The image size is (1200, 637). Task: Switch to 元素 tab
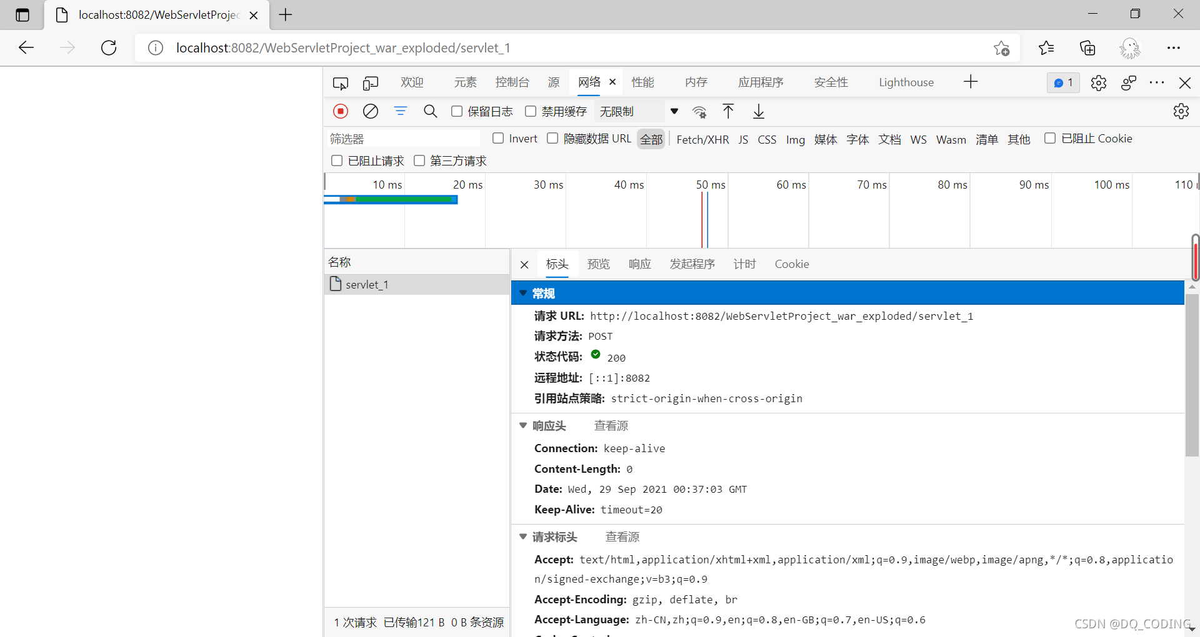[x=465, y=82]
